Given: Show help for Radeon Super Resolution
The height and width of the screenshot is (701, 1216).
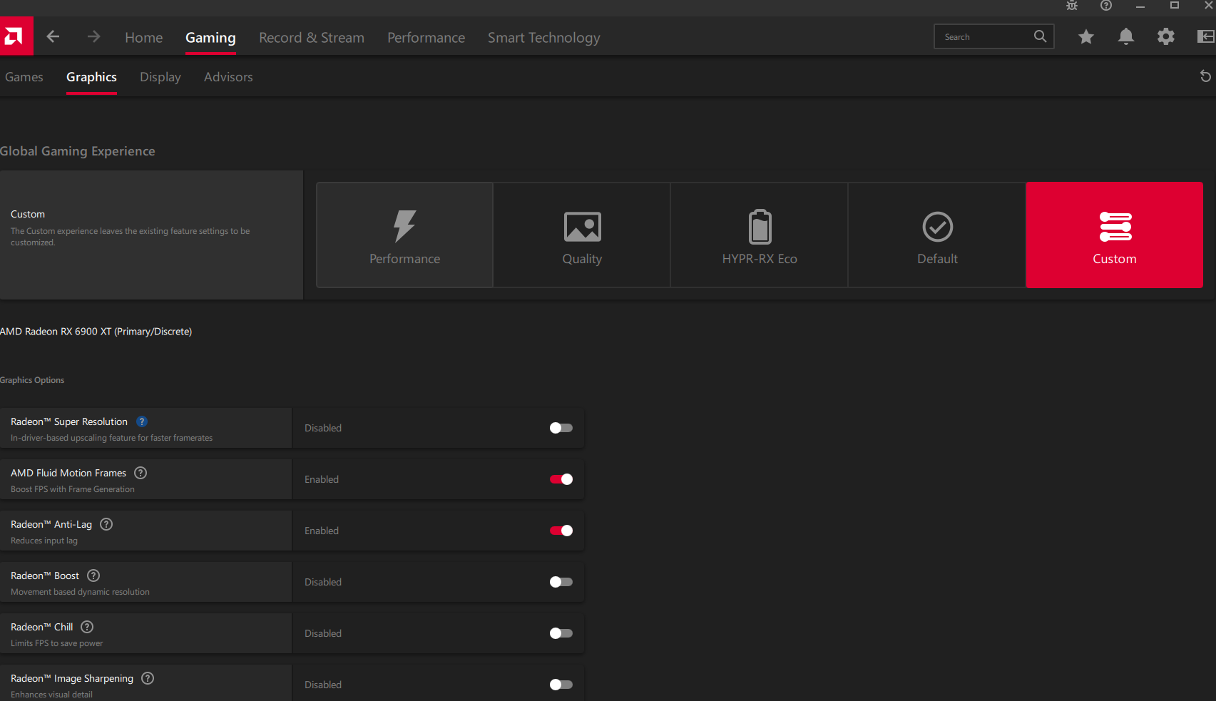Looking at the screenshot, I should 142,421.
